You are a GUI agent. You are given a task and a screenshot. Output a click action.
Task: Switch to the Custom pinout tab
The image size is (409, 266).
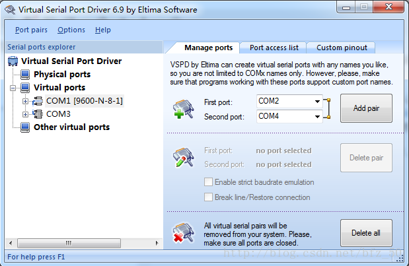click(342, 48)
